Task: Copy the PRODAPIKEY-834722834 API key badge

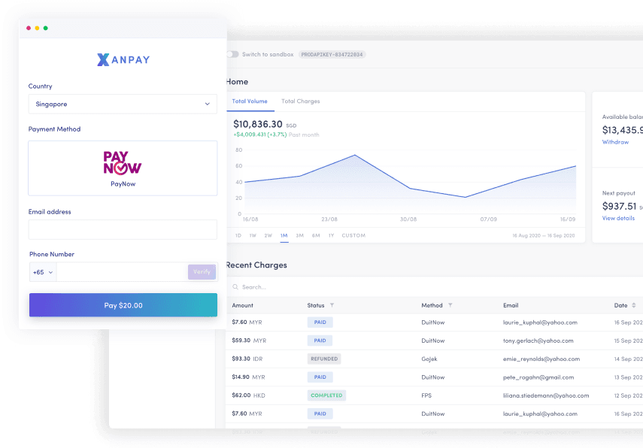Action: tap(332, 54)
